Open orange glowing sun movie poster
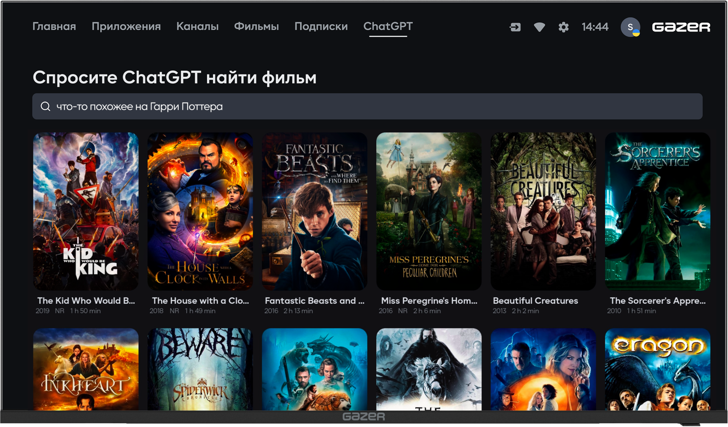 [x=543, y=369]
